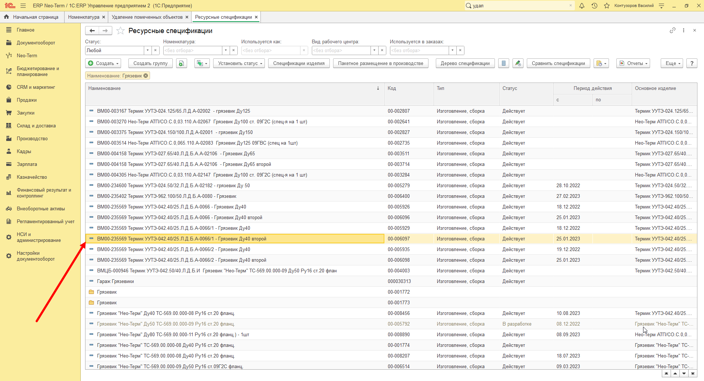Click edit icon next to list view icon
The height and width of the screenshot is (381, 704).
[518, 63]
